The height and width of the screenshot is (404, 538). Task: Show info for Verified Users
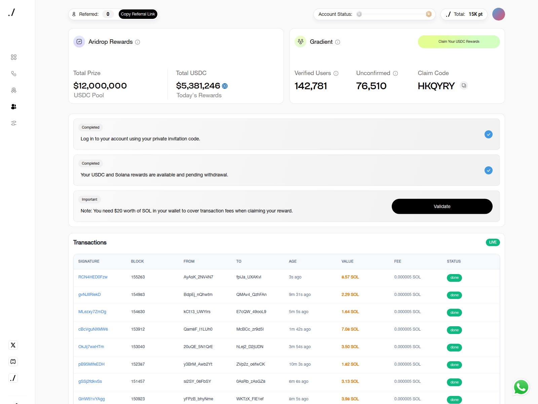click(x=336, y=73)
